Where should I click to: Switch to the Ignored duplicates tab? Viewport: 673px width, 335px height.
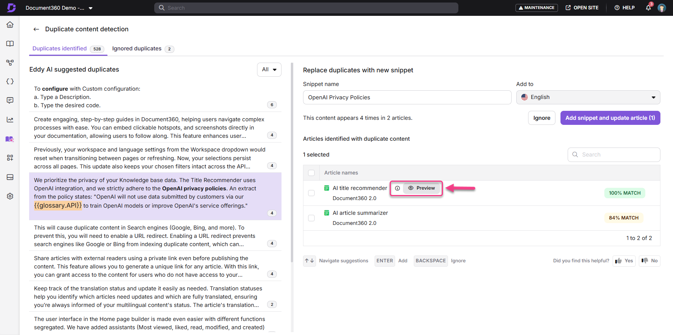click(137, 48)
